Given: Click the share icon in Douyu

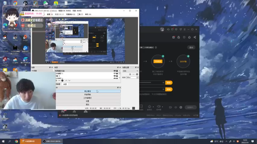Looking at the screenshot, I should [195, 37].
